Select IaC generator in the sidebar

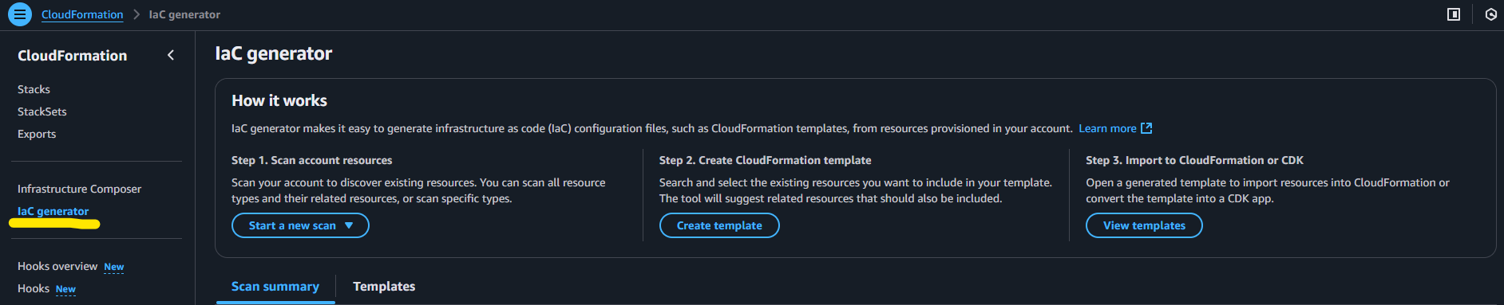[53, 211]
